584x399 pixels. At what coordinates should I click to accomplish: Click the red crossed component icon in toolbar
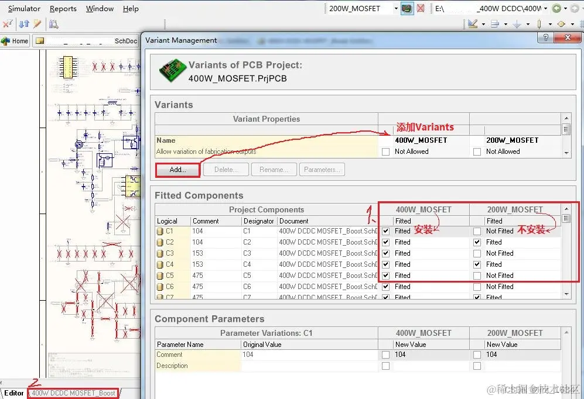point(421,8)
